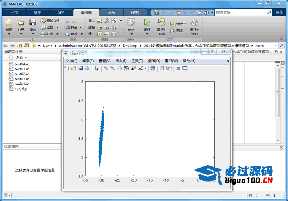Click the Run (运行) button in ribbon
The height and width of the screenshot is (201, 288).
[x=147, y=24]
